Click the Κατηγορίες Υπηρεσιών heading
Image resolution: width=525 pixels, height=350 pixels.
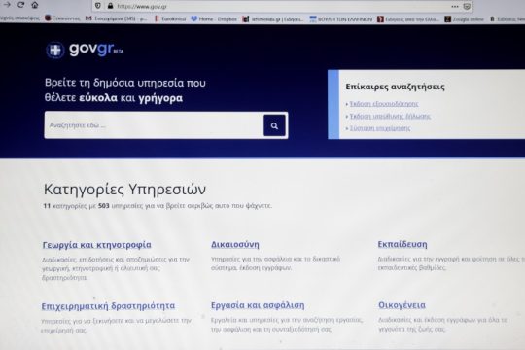coord(124,190)
